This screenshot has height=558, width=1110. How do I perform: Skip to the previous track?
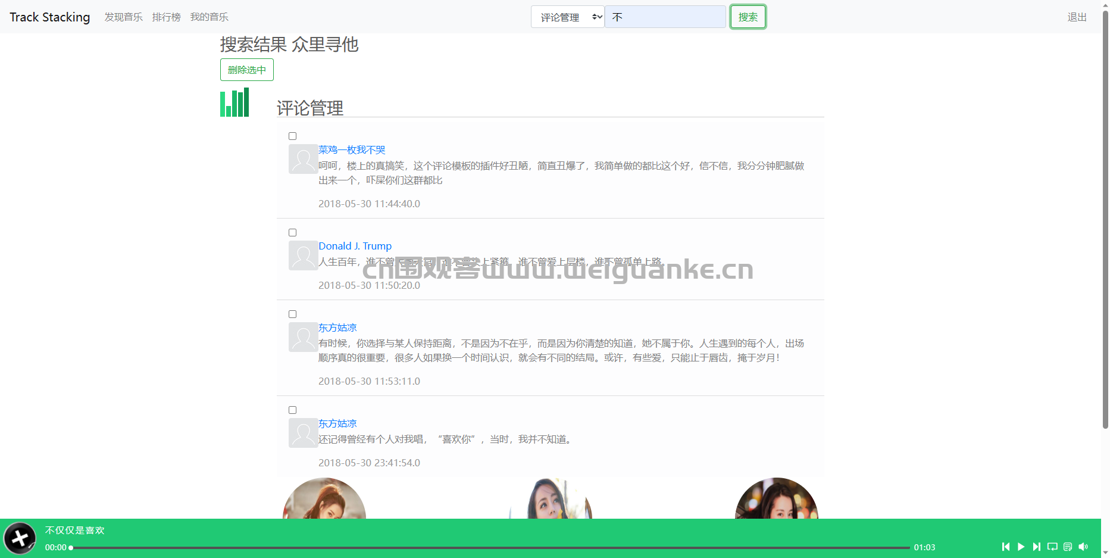pos(1006,547)
